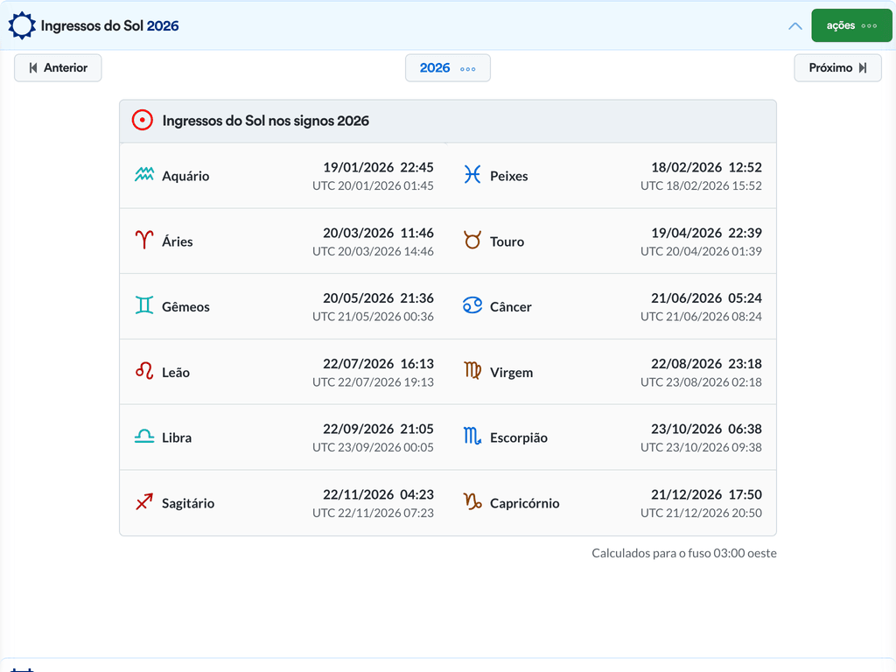Click the Virgem sign name
896x672 pixels.
click(x=511, y=373)
